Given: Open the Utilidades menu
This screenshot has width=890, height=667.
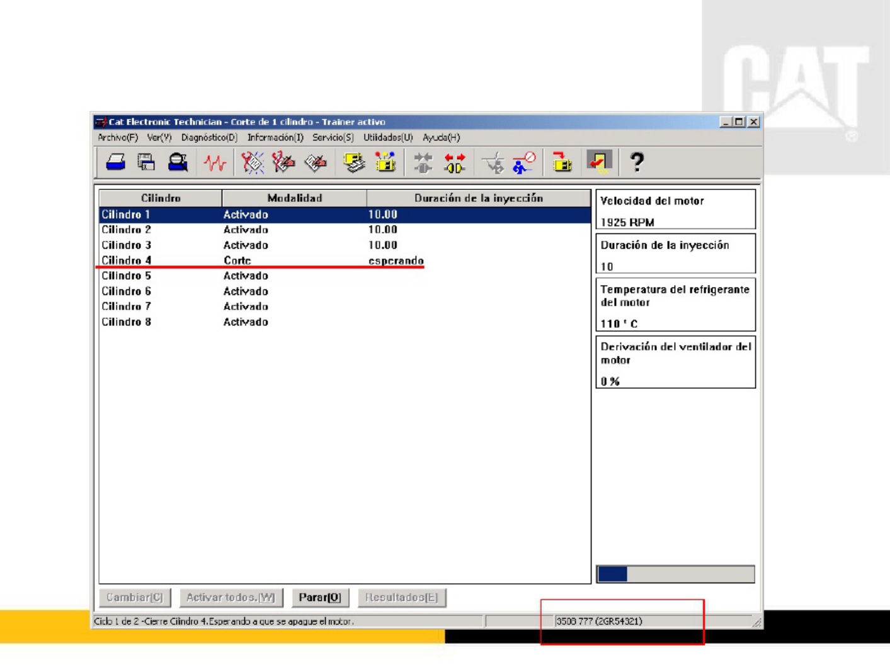Looking at the screenshot, I should [x=388, y=137].
